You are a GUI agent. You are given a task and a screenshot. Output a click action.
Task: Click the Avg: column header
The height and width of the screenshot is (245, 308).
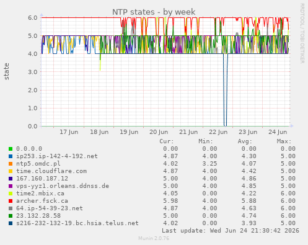(245, 141)
